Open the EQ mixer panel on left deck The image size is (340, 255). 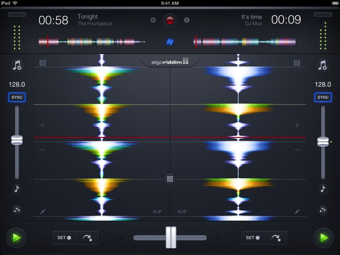click(x=17, y=210)
